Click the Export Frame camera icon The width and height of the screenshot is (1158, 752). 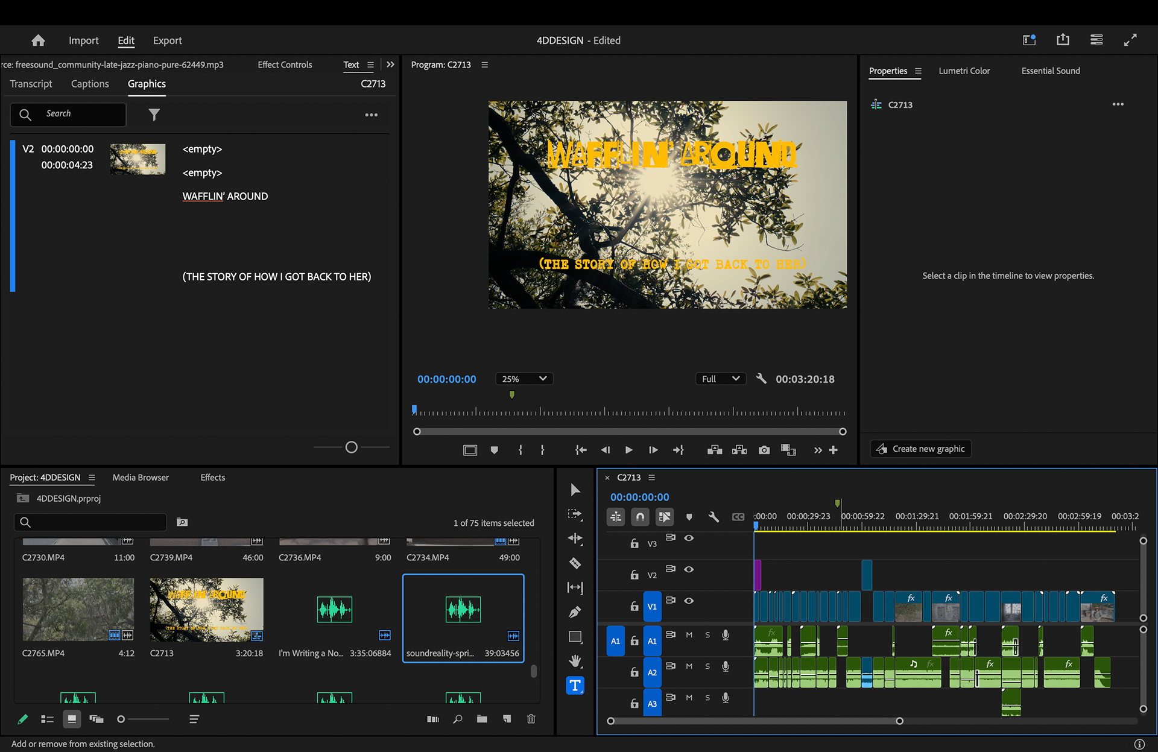coord(764,450)
